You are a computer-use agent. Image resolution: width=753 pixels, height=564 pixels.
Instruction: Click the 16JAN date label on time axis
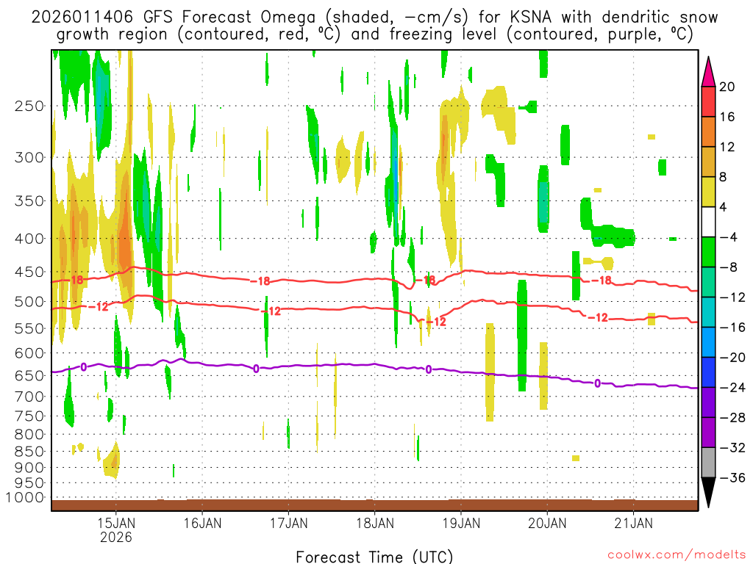click(x=203, y=523)
